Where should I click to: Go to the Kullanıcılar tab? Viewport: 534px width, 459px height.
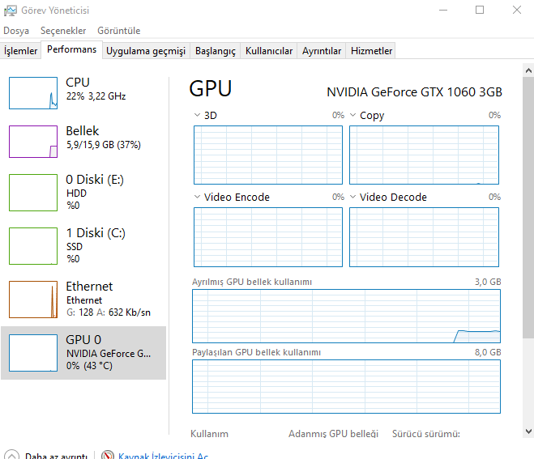pyautogui.click(x=269, y=51)
